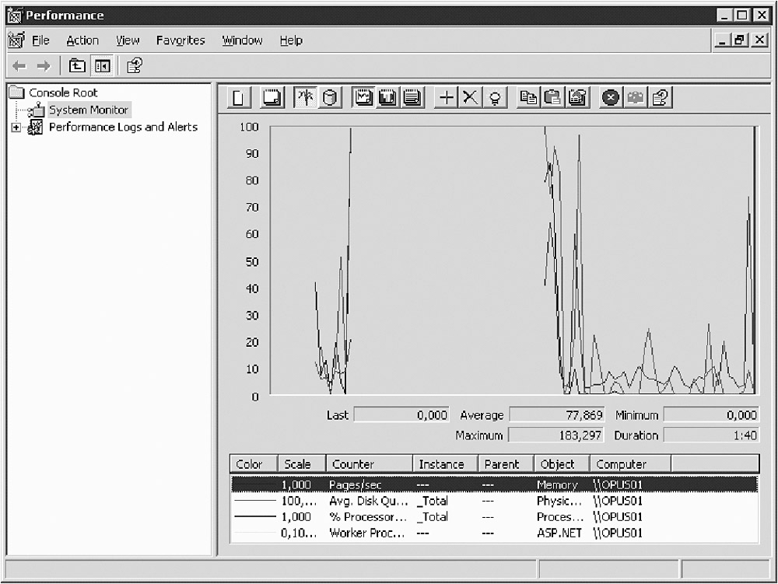Switch to View Histogram mode
The height and width of the screenshot is (584, 778).
click(x=388, y=98)
